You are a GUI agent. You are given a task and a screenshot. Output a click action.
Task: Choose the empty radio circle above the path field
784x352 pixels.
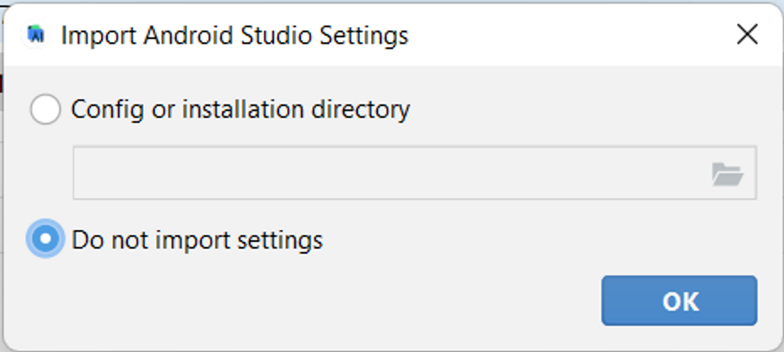(45, 109)
